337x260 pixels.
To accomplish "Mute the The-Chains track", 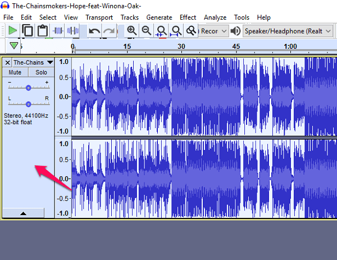I will point(15,72).
